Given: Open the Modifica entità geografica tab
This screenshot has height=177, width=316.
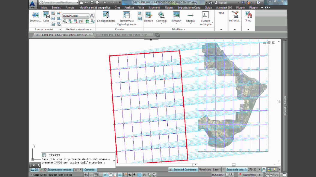Looking at the screenshot, I should click(x=95, y=7).
